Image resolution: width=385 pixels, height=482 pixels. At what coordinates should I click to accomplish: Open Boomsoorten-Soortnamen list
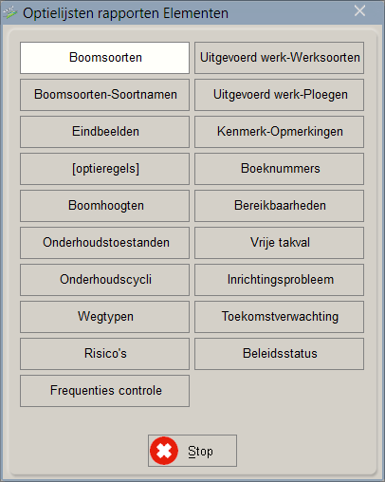click(x=104, y=95)
